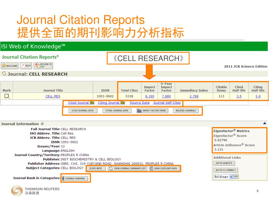Click the Return to List button

click(x=43, y=66)
